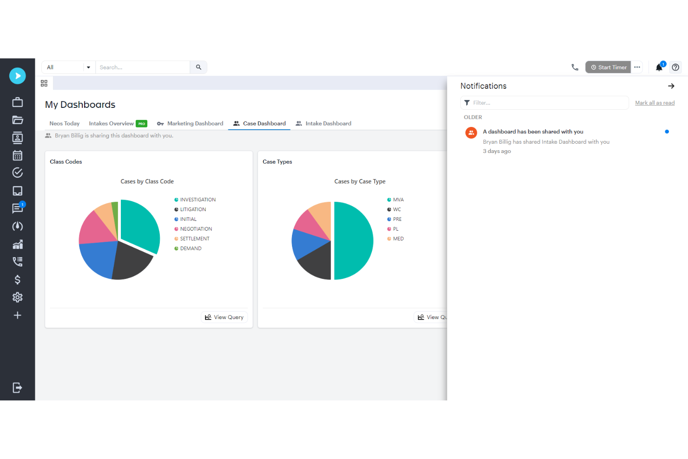
Task: Select the Case Dashboard tab
Action: pyautogui.click(x=259, y=124)
